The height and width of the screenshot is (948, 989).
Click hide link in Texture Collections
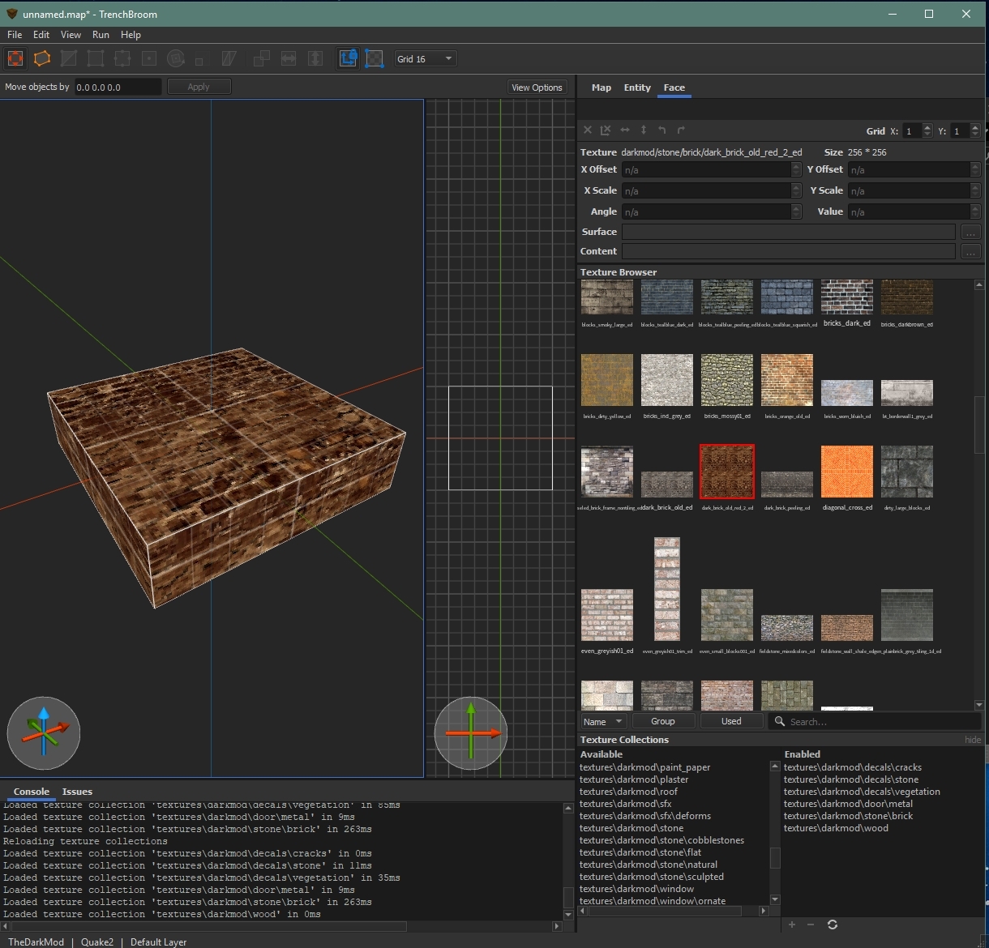(973, 740)
